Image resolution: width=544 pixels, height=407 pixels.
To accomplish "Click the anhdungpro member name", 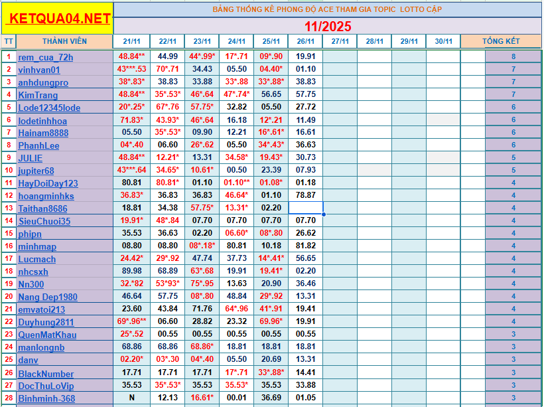I will pos(43,82).
